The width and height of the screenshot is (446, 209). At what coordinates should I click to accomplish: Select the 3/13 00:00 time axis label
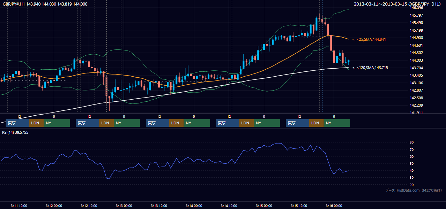[124, 206]
